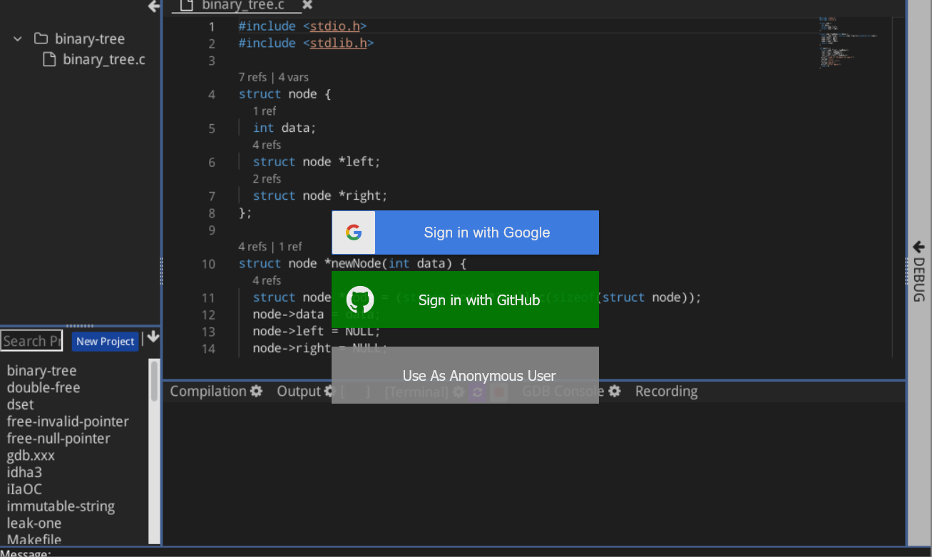Expand the DEBUG side panel

click(x=918, y=271)
